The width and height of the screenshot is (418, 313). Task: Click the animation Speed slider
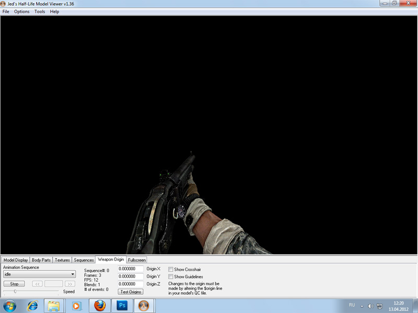coord(31,292)
